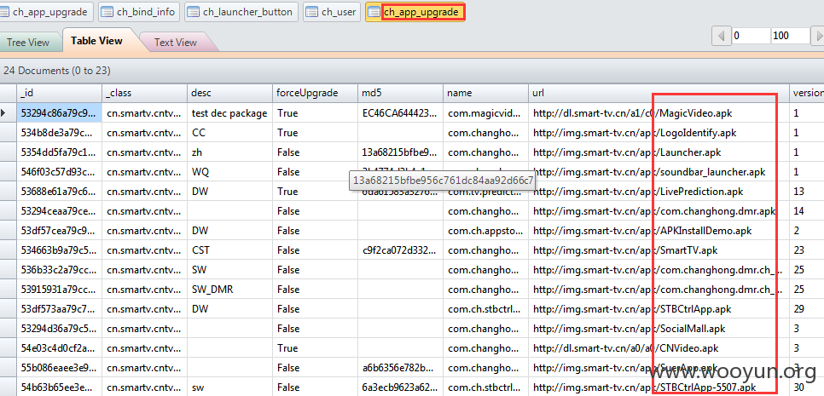Viewport: 824px width, 396px height.
Task: Click the url cell ending MagicVideo.apk
Action: [x=659, y=112]
